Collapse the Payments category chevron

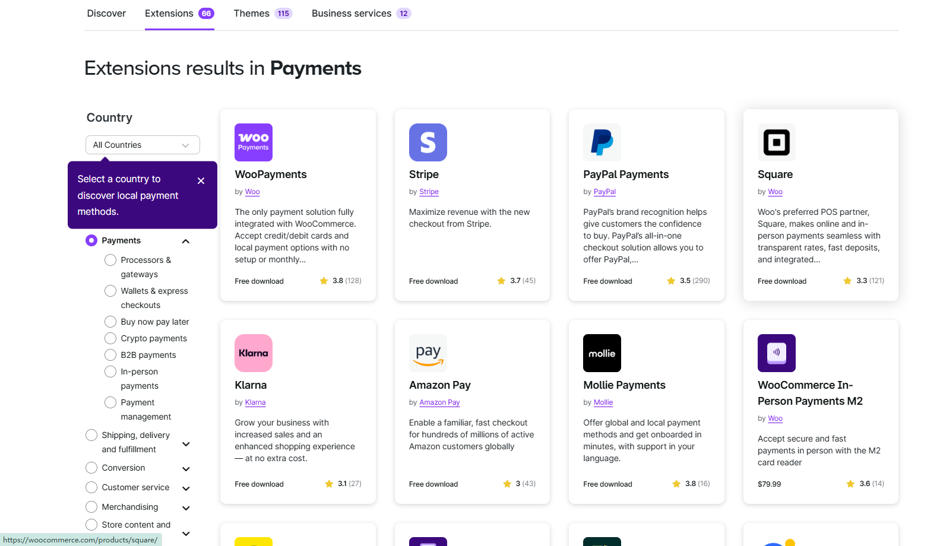tap(185, 241)
